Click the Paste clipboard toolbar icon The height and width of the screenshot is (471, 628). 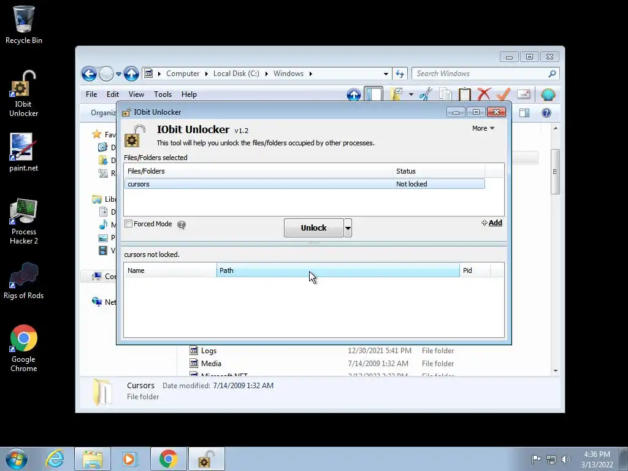[x=465, y=94]
